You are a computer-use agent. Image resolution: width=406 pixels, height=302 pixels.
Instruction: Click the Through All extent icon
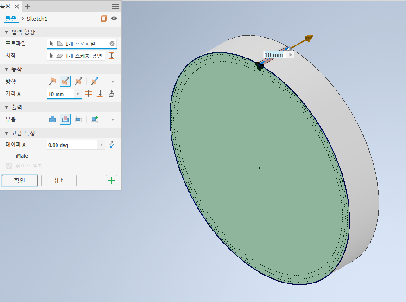pos(89,94)
